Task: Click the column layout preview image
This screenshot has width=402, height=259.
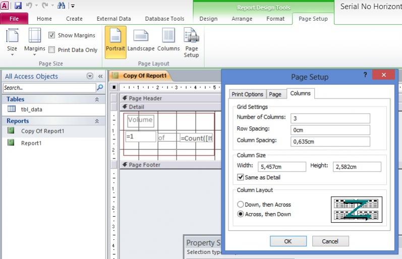Action: point(357,210)
